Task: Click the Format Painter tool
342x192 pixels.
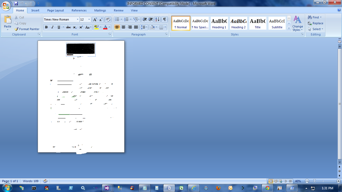Action: tap(27, 29)
